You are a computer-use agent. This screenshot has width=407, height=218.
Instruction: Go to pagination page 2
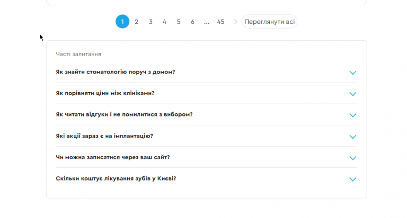(137, 22)
